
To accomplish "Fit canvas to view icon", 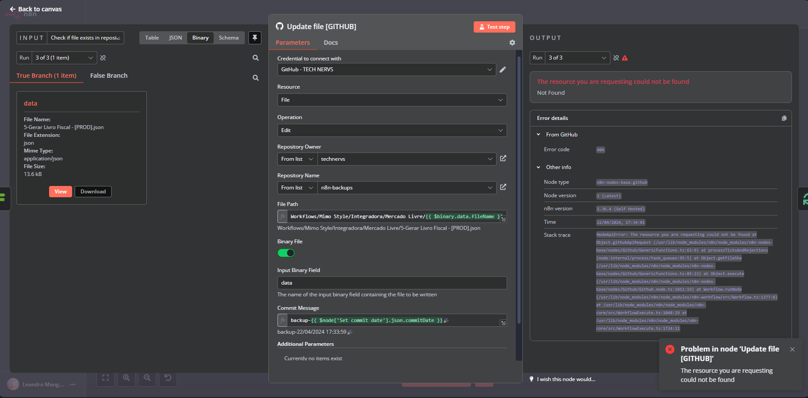I will [x=106, y=378].
